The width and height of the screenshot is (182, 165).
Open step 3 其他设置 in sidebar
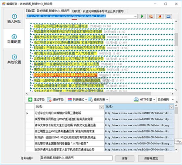tap(14, 59)
